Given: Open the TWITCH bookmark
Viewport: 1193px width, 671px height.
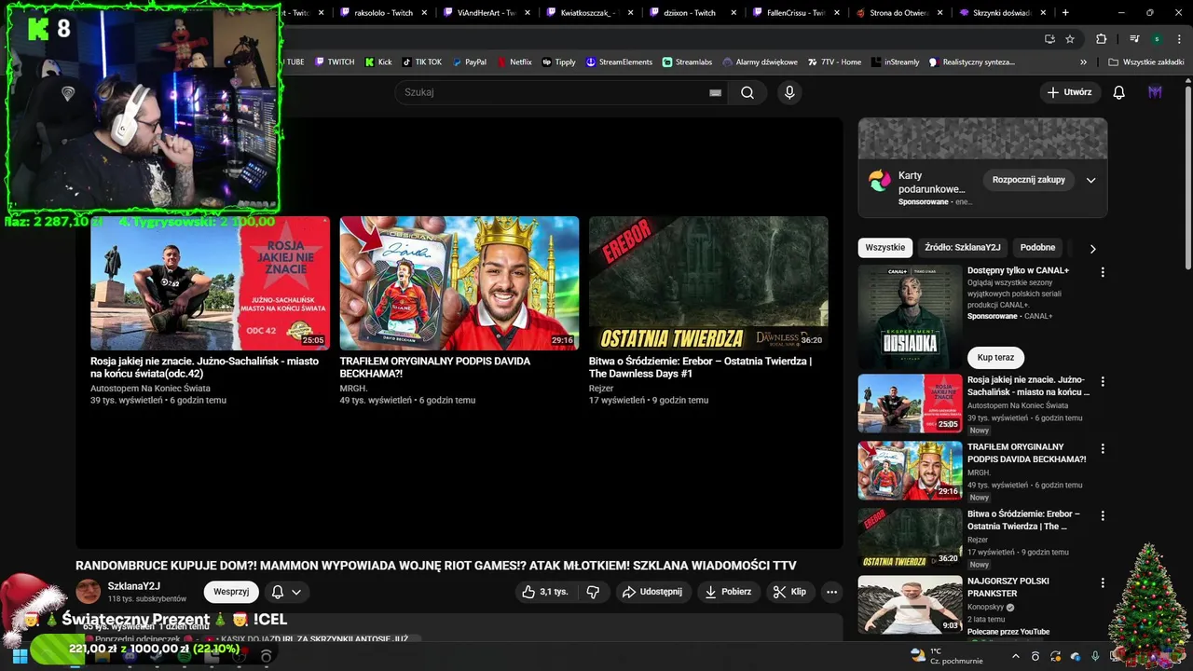Looking at the screenshot, I should (335, 62).
